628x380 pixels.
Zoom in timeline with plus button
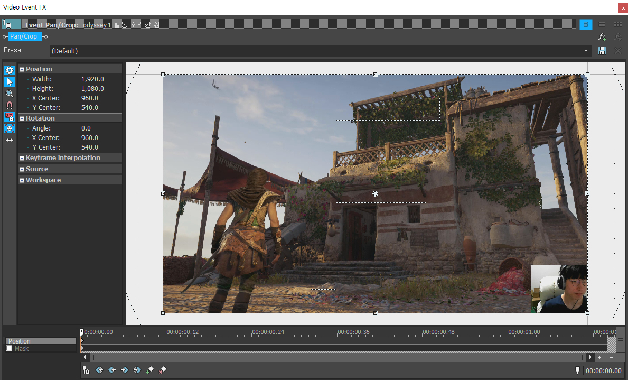pyautogui.click(x=599, y=357)
